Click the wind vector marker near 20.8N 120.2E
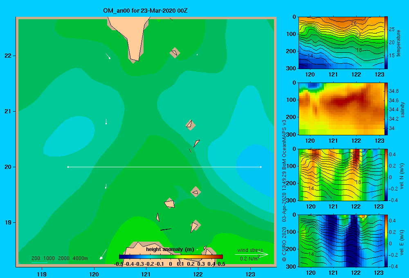Image resolution: width=409 pixels, height=278 pixels. point(106,121)
